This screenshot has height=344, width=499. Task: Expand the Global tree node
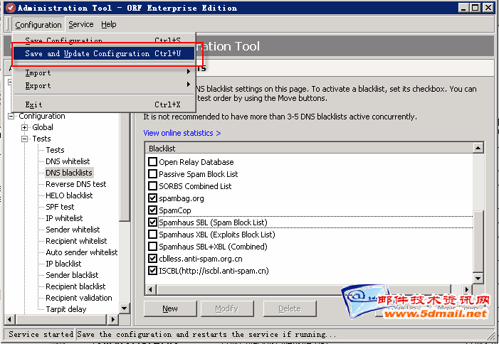click(25, 127)
